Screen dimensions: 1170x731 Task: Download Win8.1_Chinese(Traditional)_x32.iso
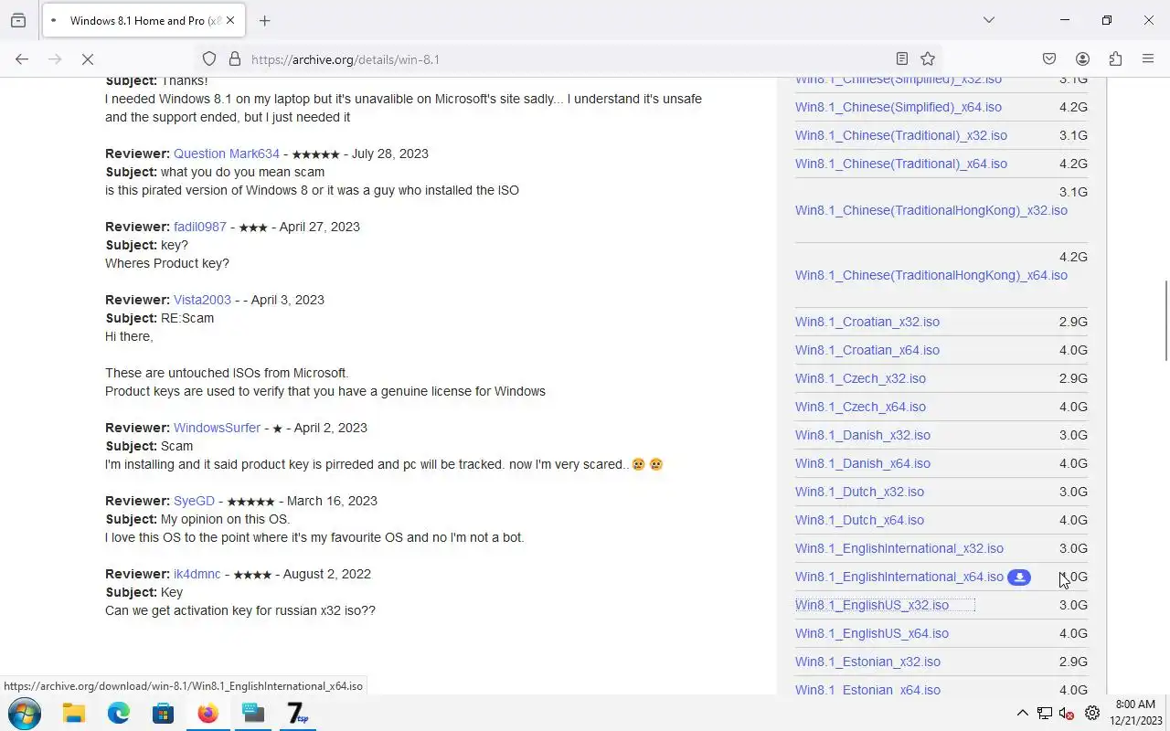(901, 135)
